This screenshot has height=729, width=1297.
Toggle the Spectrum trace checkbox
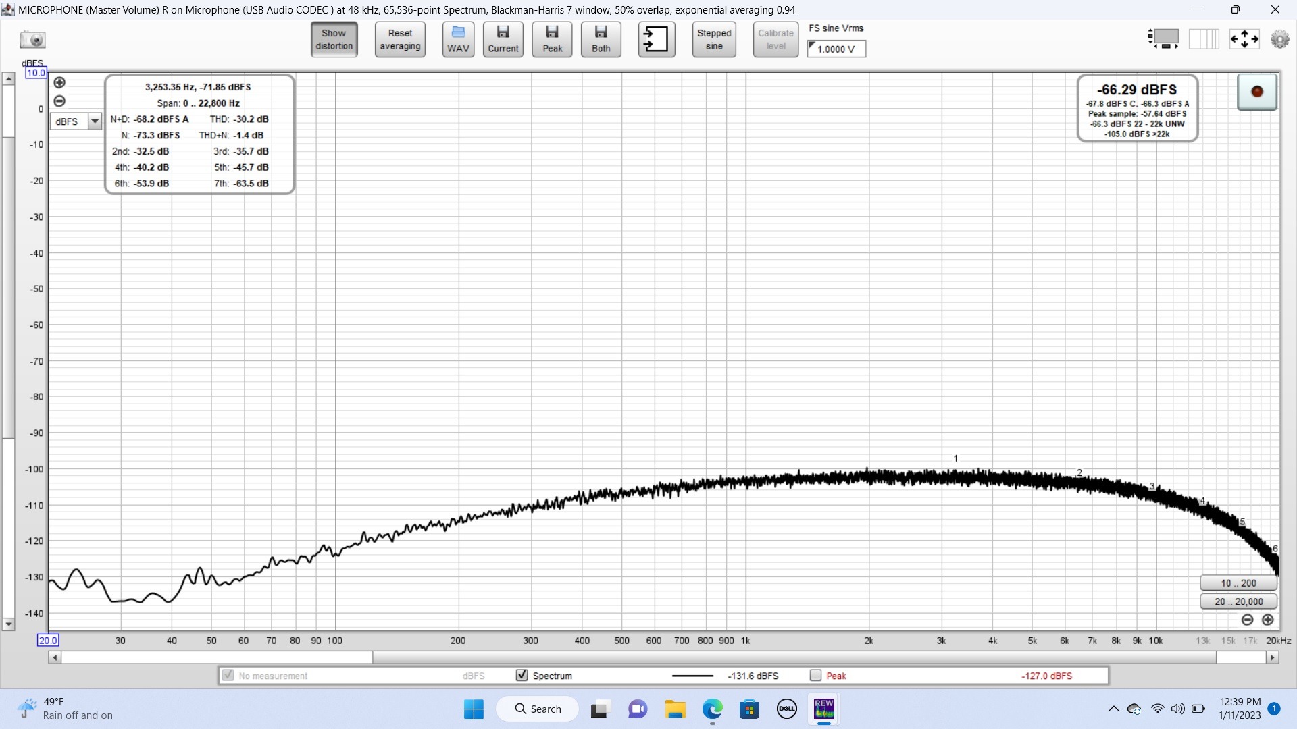pyautogui.click(x=522, y=675)
